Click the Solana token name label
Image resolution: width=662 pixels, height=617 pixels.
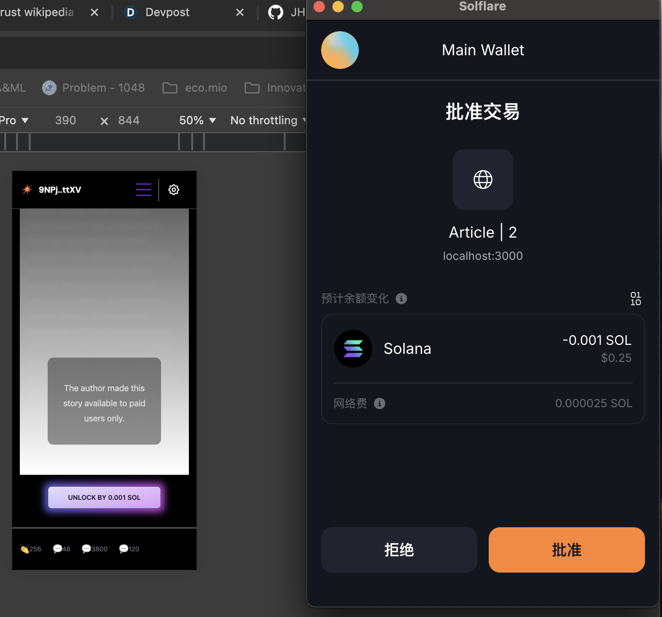click(407, 349)
